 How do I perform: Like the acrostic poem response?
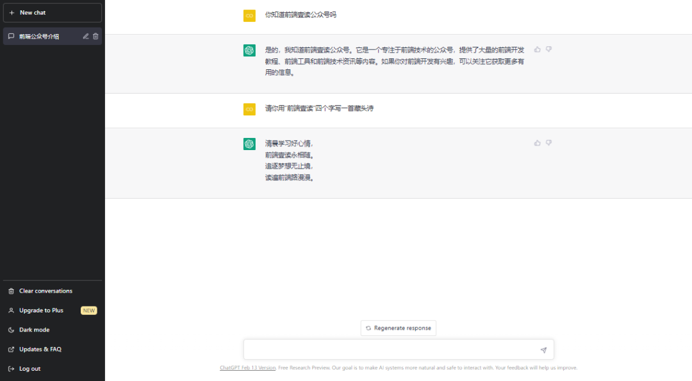coord(537,143)
